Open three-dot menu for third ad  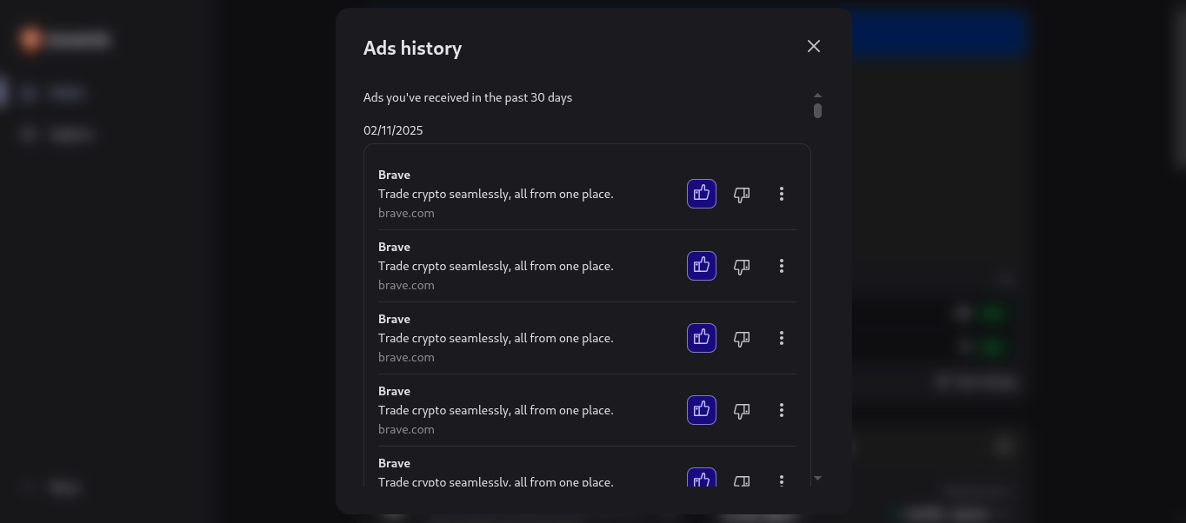782,338
